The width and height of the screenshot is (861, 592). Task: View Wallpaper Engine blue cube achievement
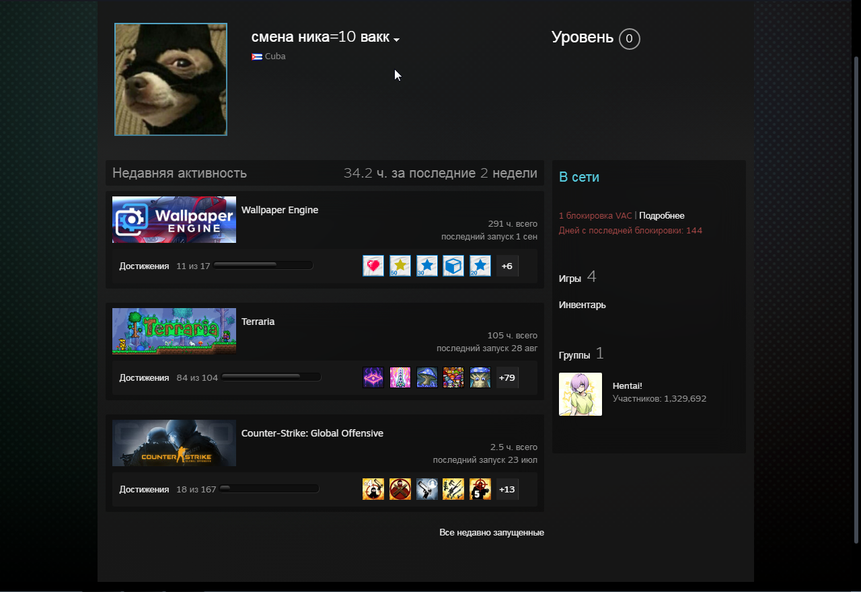(453, 266)
